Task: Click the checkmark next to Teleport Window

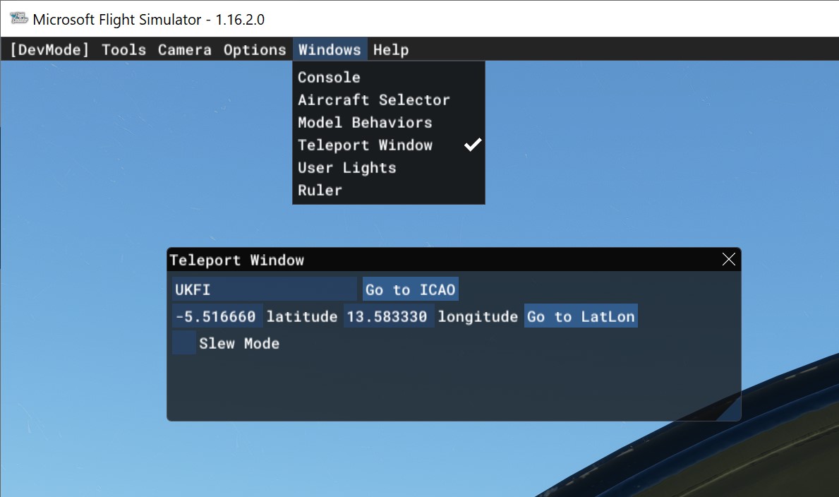Action: (x=472, y=145)
